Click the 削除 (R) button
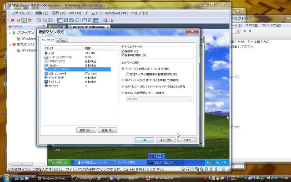Viewport: 291px width, 182px height. (107, 130)
